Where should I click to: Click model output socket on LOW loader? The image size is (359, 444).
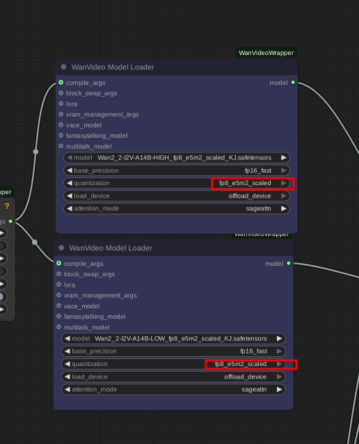tap(289, 263)
